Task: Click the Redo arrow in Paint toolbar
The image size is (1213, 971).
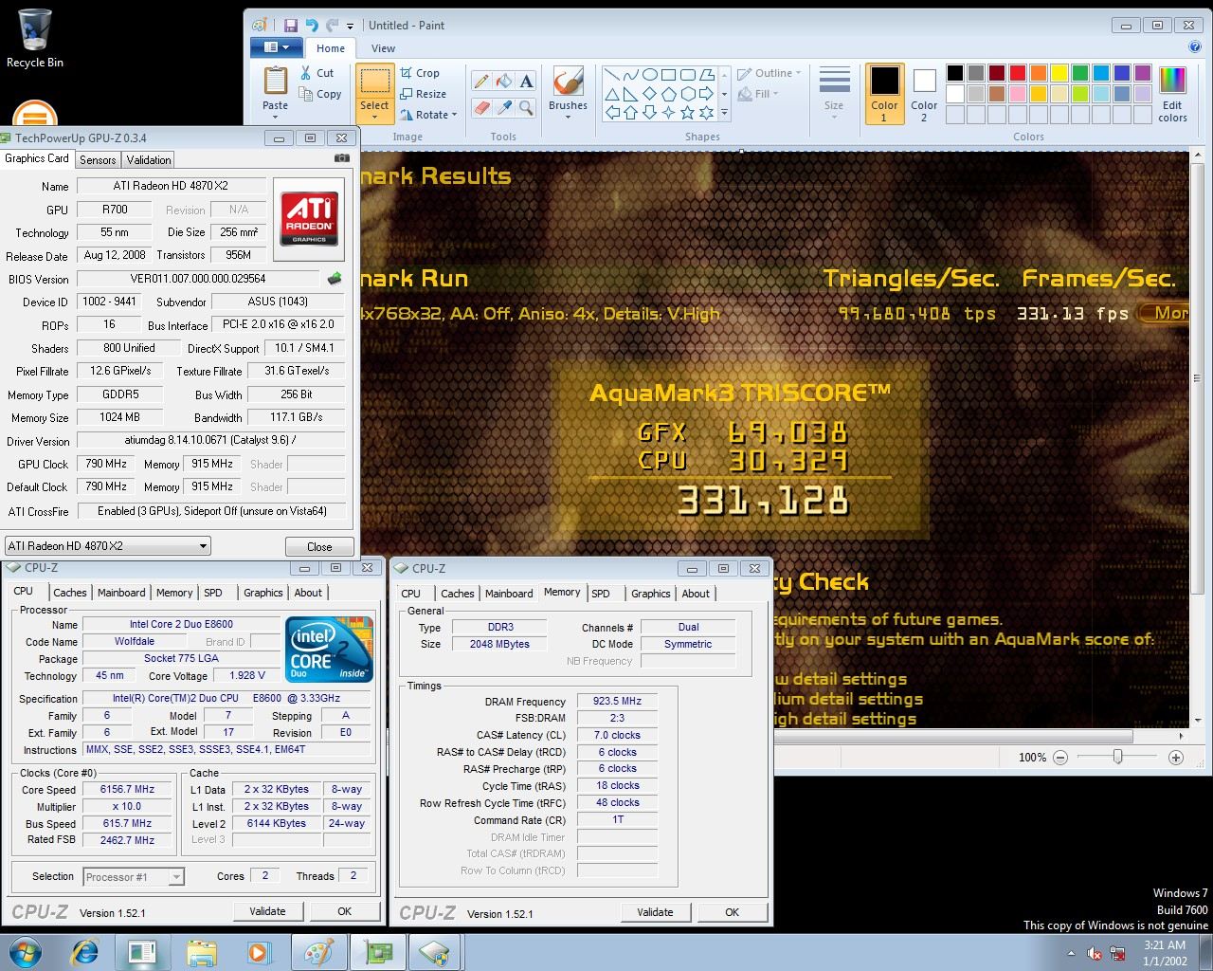Action: [x=332, y=26]
